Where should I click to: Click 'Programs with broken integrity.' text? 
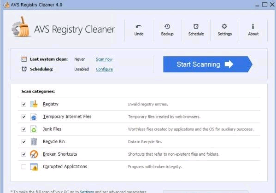pos(155,167)
